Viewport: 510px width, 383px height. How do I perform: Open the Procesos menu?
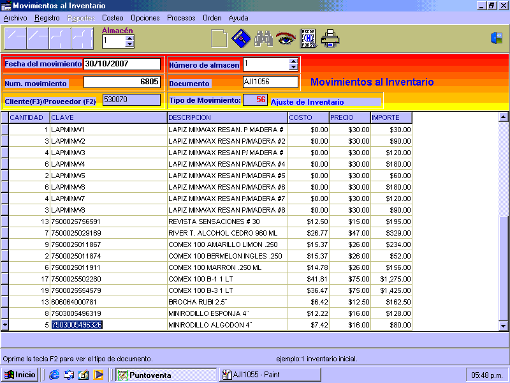[x=181, y=18]
